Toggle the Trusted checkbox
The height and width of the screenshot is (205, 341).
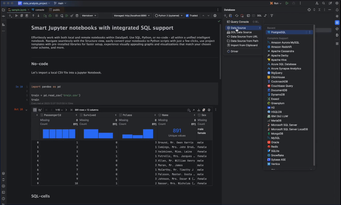pos(187,16)
